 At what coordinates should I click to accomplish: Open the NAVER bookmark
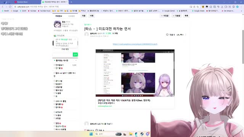coord(5,11)
